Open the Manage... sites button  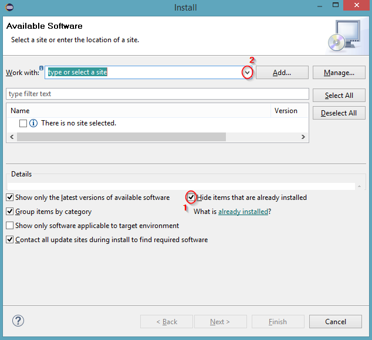pos(339,73)
